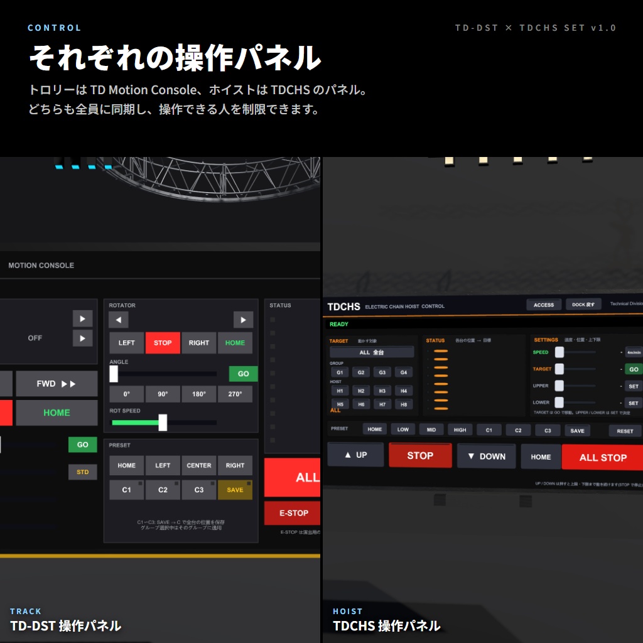Viewport: 643px width, 643px height.
Task: Choose the RIGHT preset in Motion Console
Action: click(235, 466)
